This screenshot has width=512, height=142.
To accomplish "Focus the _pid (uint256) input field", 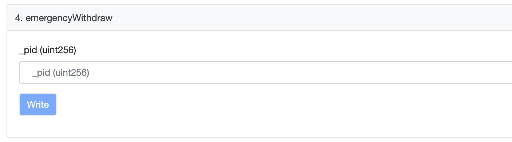I will (x=265, y=72).
